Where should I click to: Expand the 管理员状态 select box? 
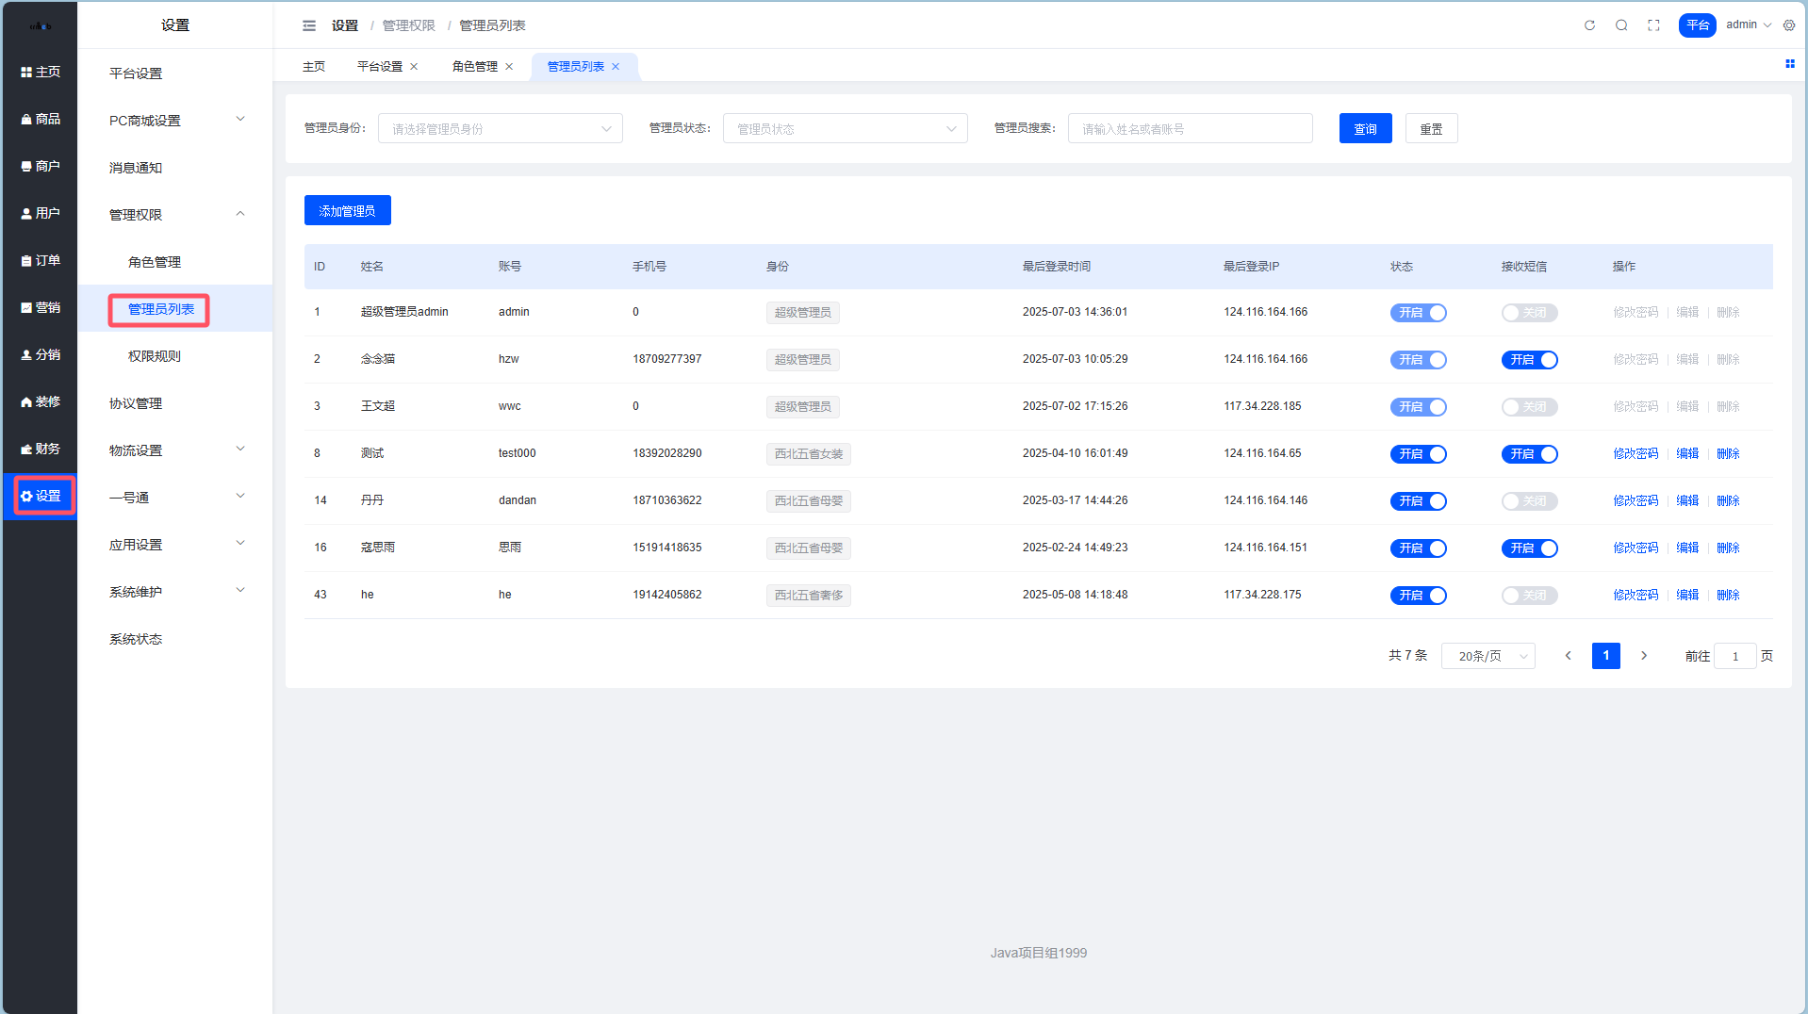(x=845, y=129)
